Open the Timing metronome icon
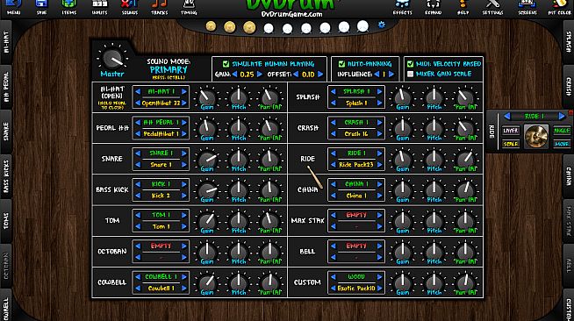Screen dimensions: 574x321 189,7
